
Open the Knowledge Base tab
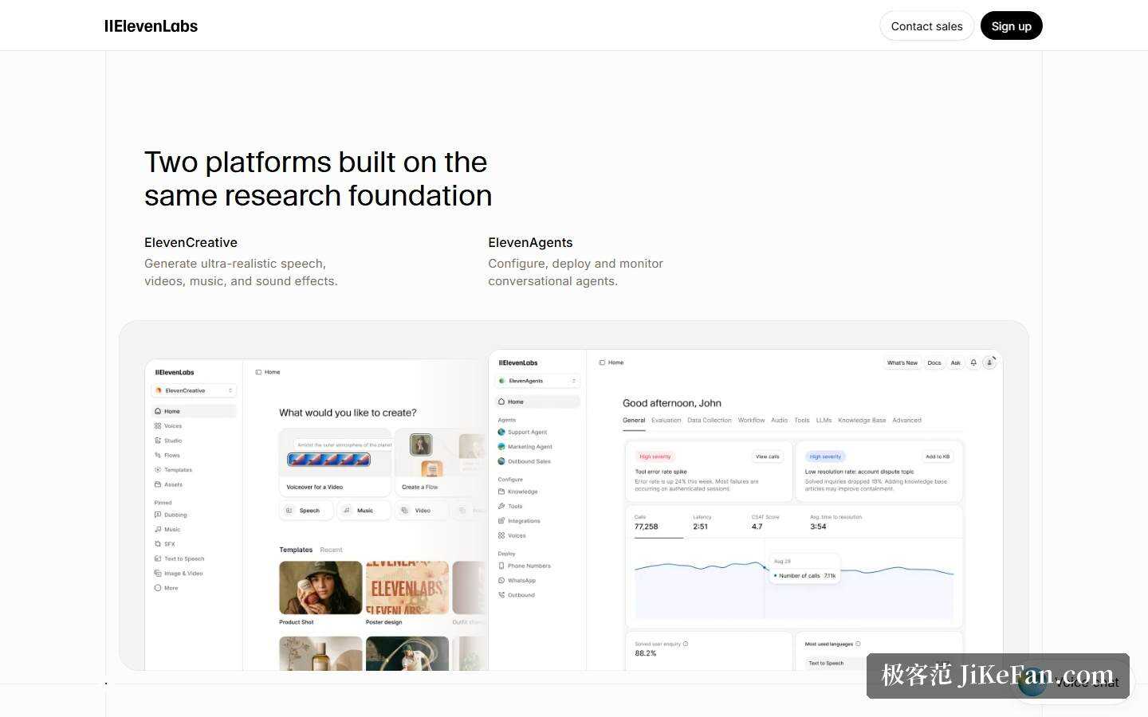862,420
